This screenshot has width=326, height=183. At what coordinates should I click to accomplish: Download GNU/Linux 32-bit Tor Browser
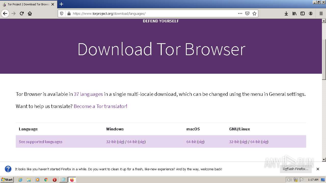point(234,142)
